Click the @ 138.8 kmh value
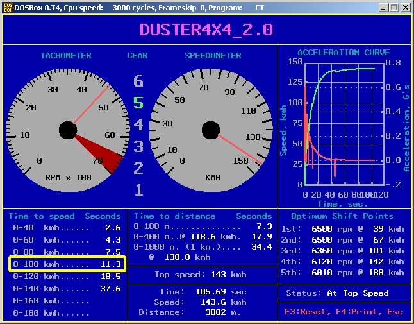This screenshot has height=324, width=414. coord(180,257)
